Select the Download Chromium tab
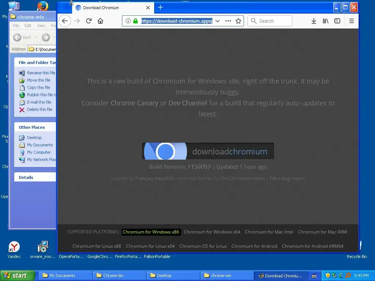Screen dimensions: 375x281 [x=112, y=8]
